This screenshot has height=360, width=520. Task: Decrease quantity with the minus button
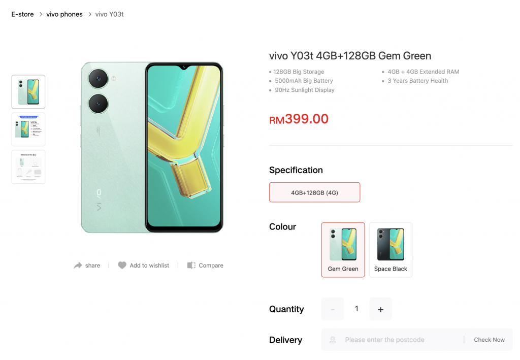pos(333,309)
